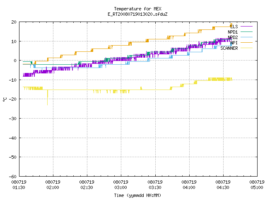
Task: Click the x-axis label 080719 01:30
Action: 19,185
